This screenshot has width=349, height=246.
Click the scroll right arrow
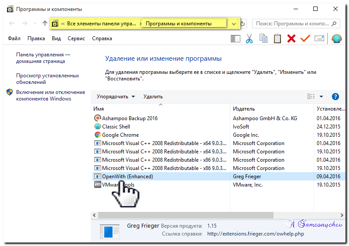[342, 215]
